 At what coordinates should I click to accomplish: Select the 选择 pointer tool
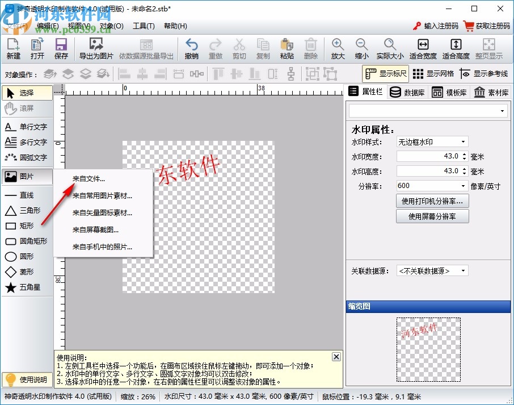(27, 93)
